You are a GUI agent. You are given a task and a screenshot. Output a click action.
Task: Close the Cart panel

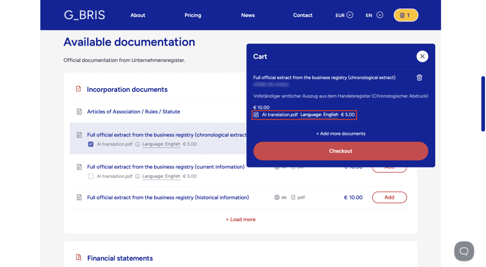tap(422, 56)
